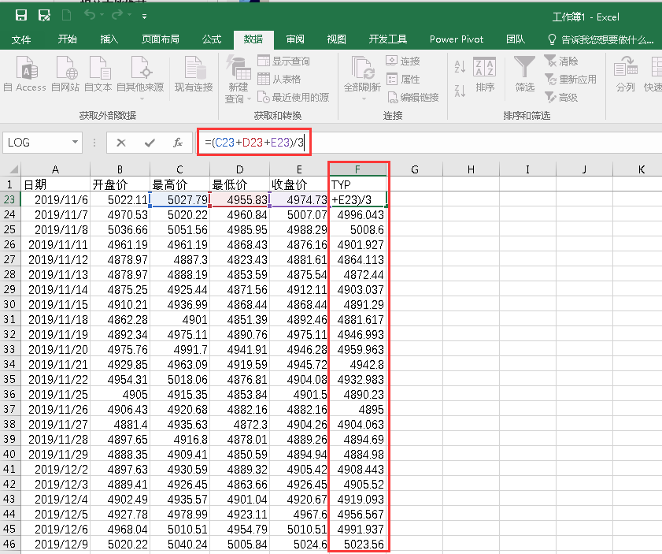Click the Save icon in quick access toolbar

20,15
